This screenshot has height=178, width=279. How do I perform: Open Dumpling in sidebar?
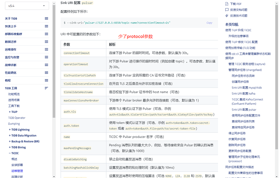pyautogui.click(x=14, y=124)
